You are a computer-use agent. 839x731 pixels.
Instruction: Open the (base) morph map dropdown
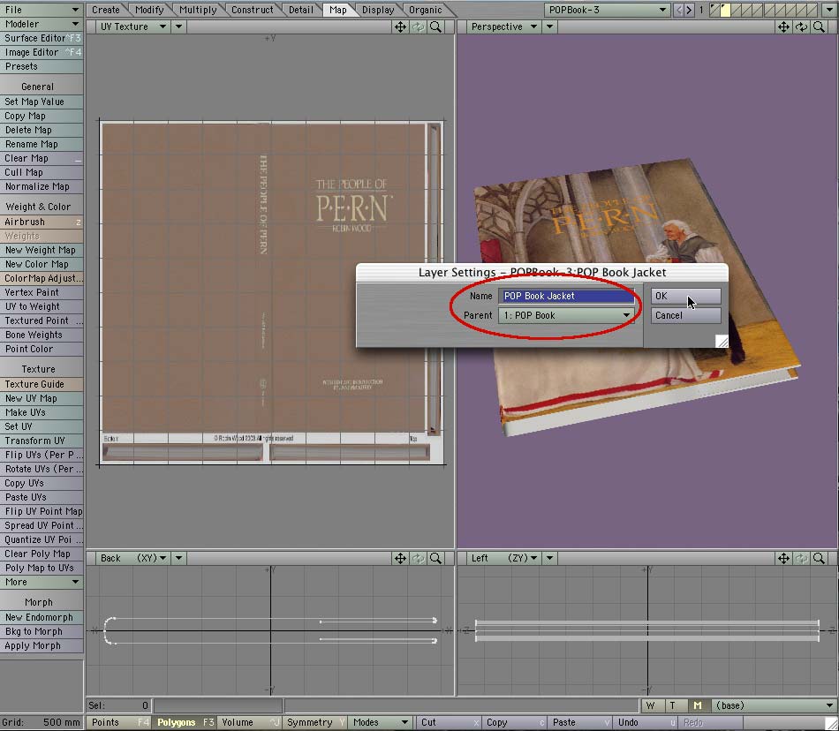(x=775, y=706)
